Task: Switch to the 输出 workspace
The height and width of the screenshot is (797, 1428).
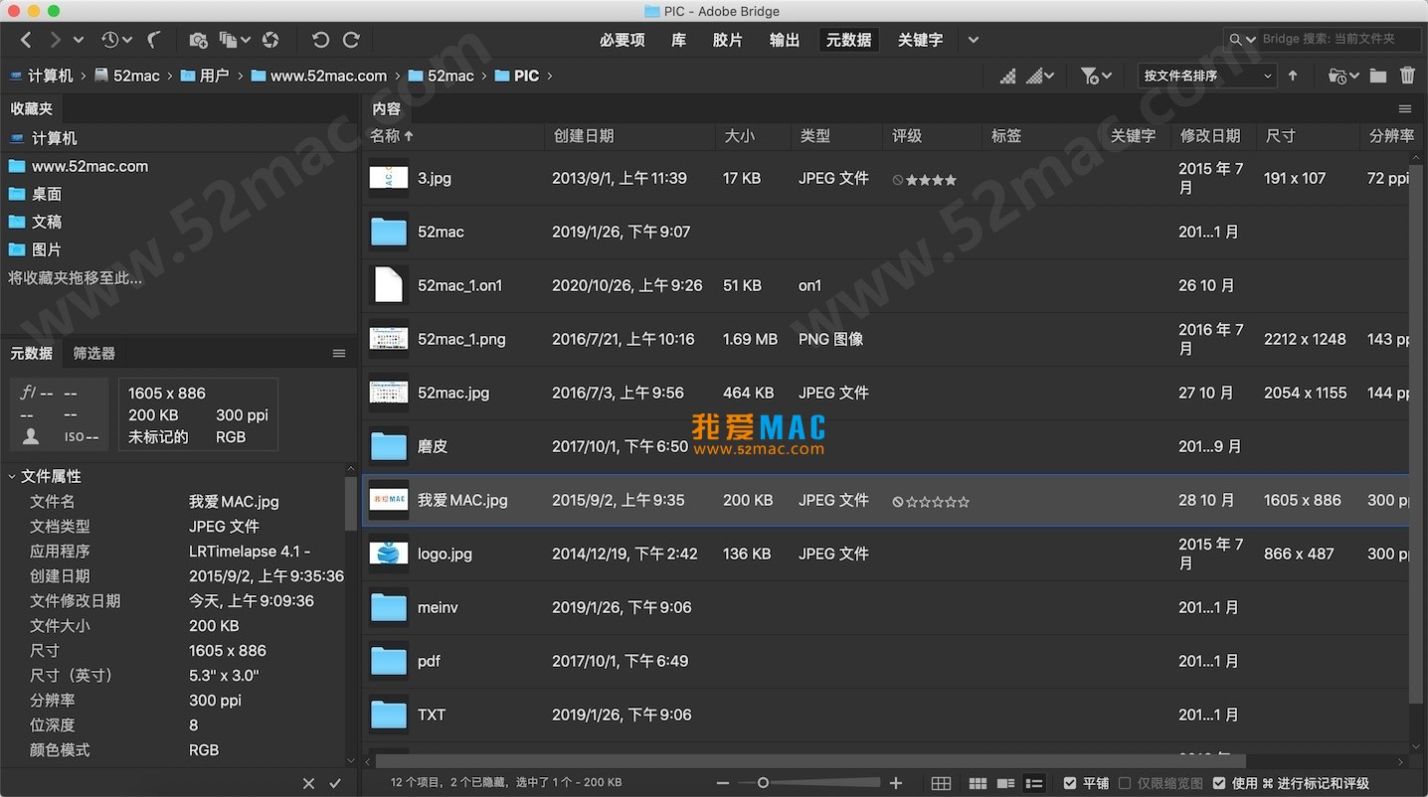Action: coord(785,40)
